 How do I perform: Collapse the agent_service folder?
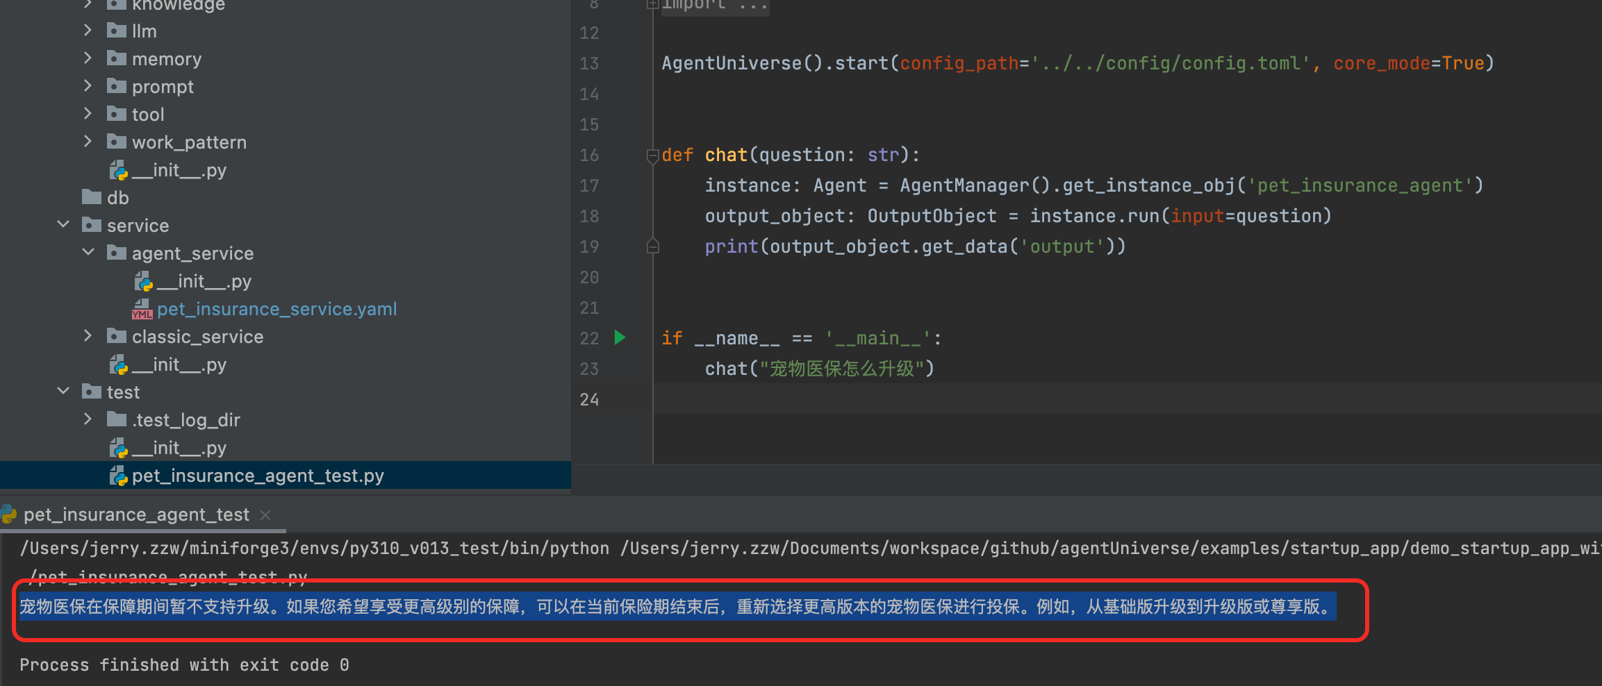[88, 253]
